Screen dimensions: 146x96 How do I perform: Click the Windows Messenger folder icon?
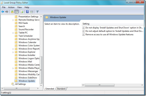[16, 71]
